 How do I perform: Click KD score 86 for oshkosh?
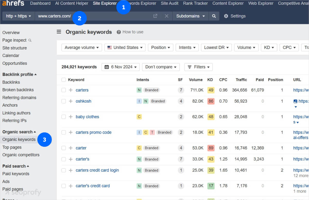point(211,101)
